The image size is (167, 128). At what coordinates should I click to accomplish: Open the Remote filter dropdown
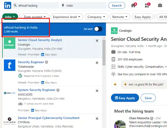(x=120, y=17)
